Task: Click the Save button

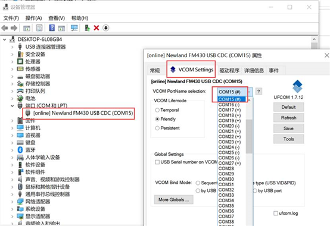Action: (x=288, y=128)
